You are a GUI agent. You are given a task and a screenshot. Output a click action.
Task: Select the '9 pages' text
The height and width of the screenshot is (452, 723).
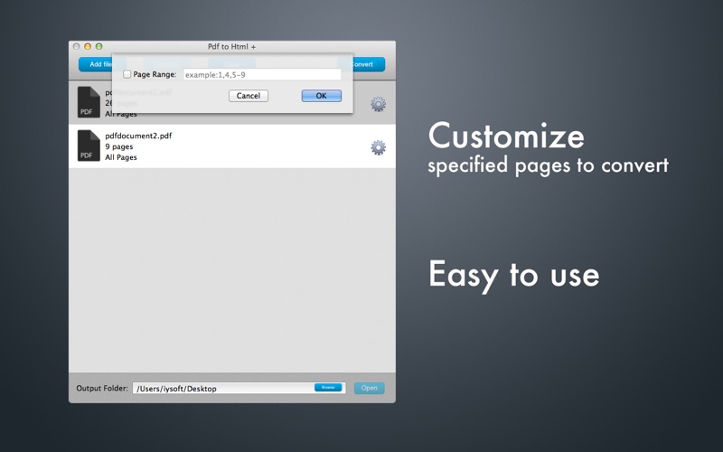(x=119, y=146)
